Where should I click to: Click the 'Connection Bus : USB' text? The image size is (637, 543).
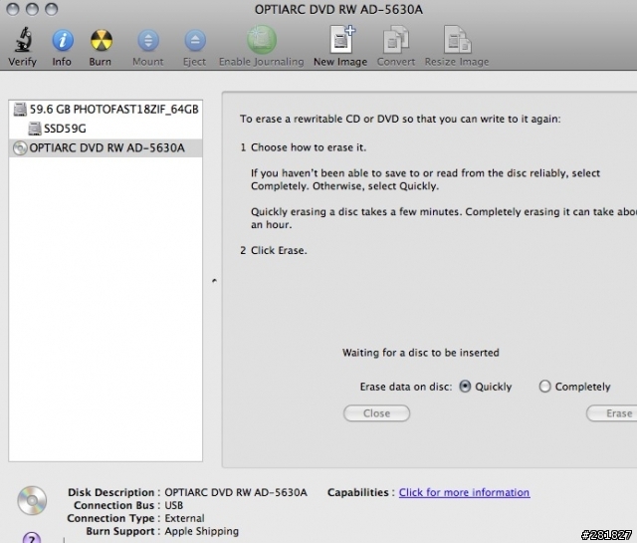[128, 505]
